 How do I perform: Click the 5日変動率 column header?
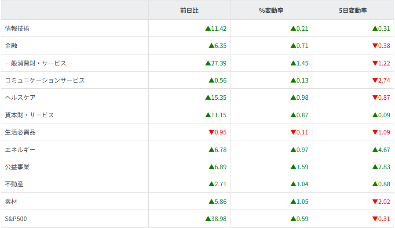click(x=353, y=11)
